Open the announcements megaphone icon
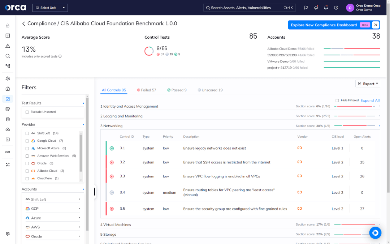This screenshot has width=390, height=244. point(316,8)
